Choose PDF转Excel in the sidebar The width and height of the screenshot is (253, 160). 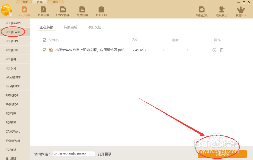pyautogui.click(x=15, y=32)
